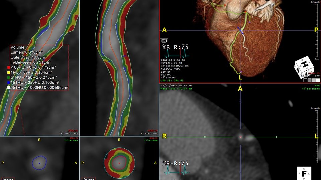
Task: Click the white 351HU~1000HU legend swatch
Action: coord(9,88)
